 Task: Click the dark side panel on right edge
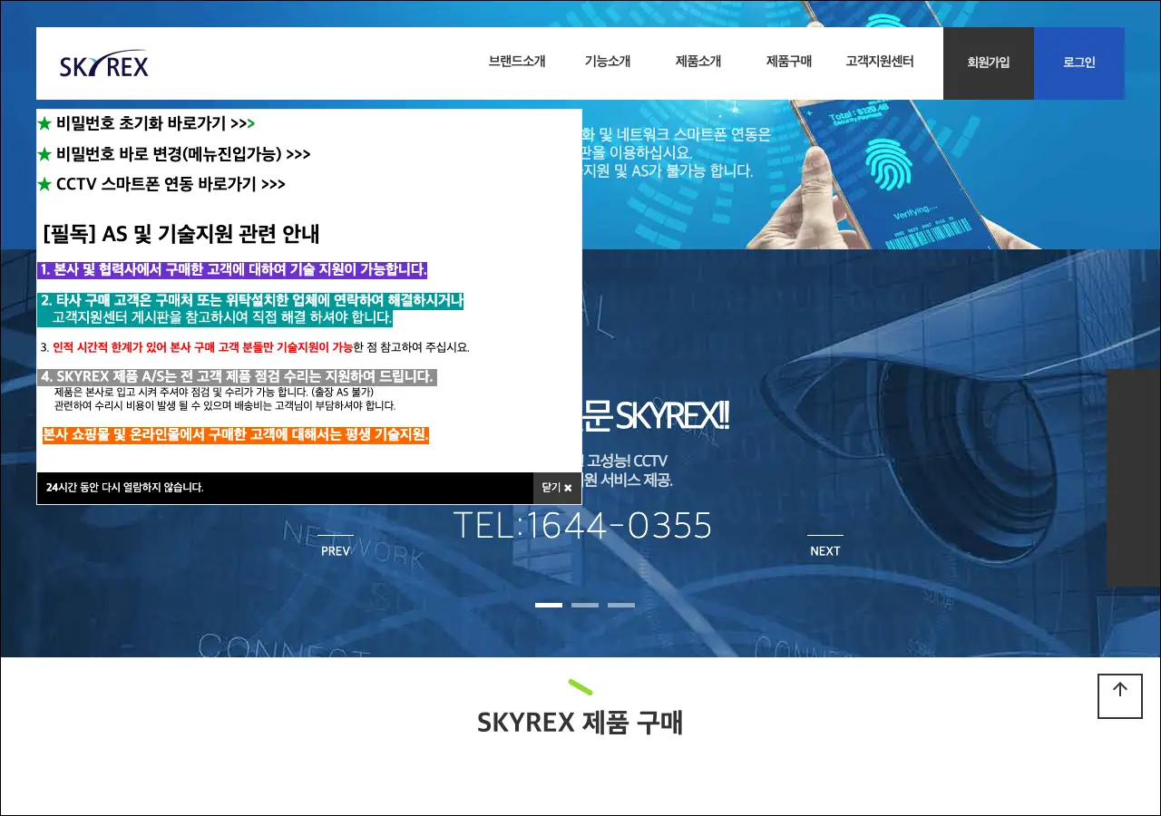coord(1134,478)
